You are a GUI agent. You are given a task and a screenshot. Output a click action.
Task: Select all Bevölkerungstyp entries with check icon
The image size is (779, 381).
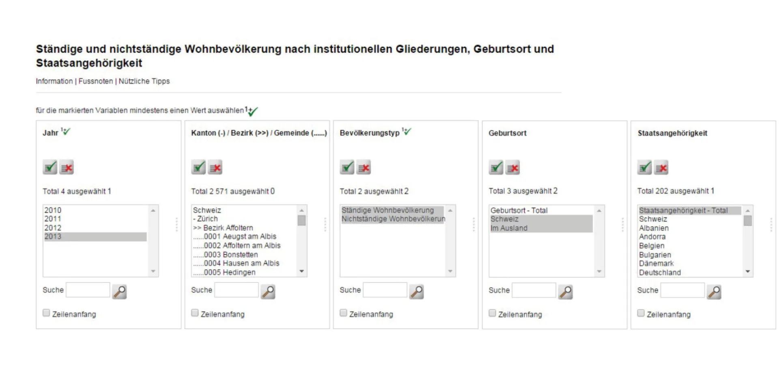point(346,167)
